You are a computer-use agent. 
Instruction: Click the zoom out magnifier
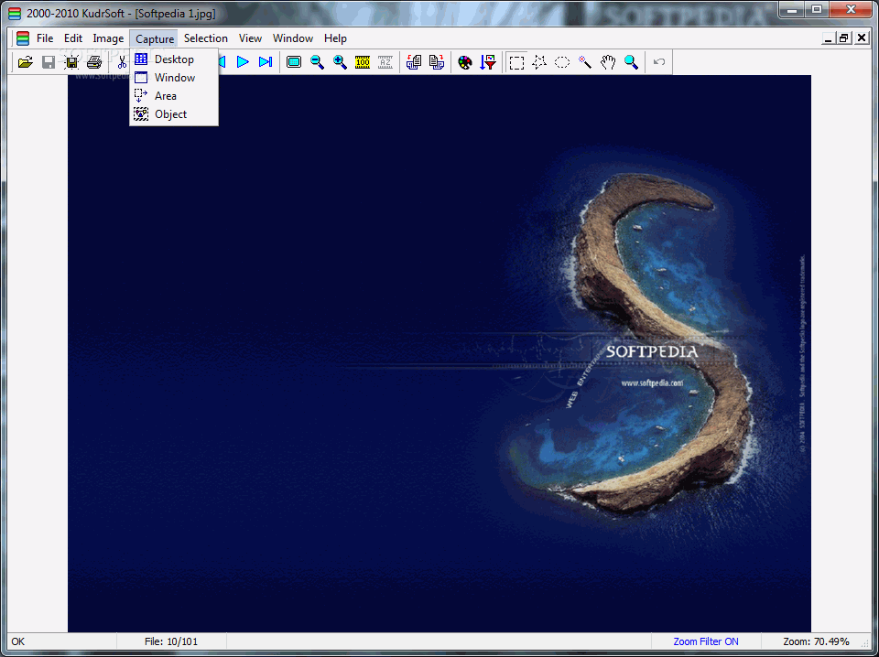pos(318,62)
